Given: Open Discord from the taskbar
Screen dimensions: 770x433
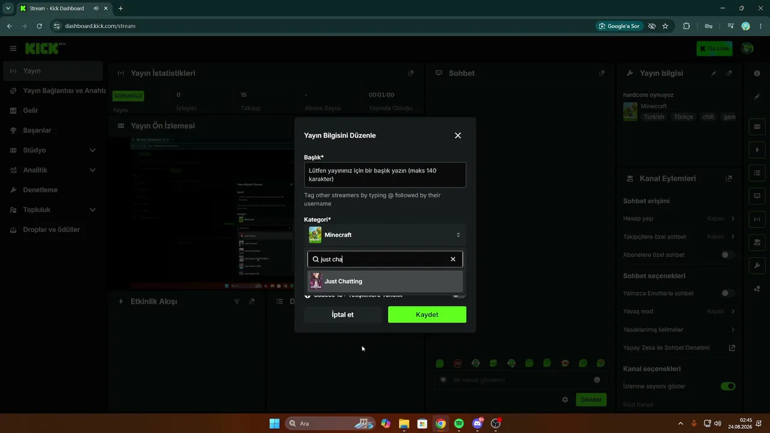Looking at the screenshot, I should pyautogui.click(x=478, y=423).
